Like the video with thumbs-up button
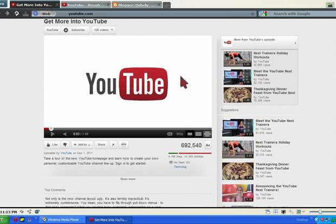Viewport: 336px width, 224px height. pos(52,145)
